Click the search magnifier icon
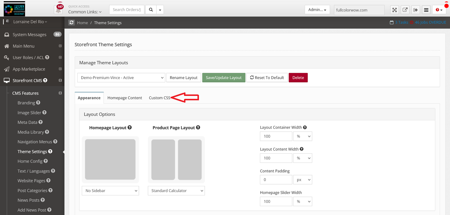 [x=151, y=10]
